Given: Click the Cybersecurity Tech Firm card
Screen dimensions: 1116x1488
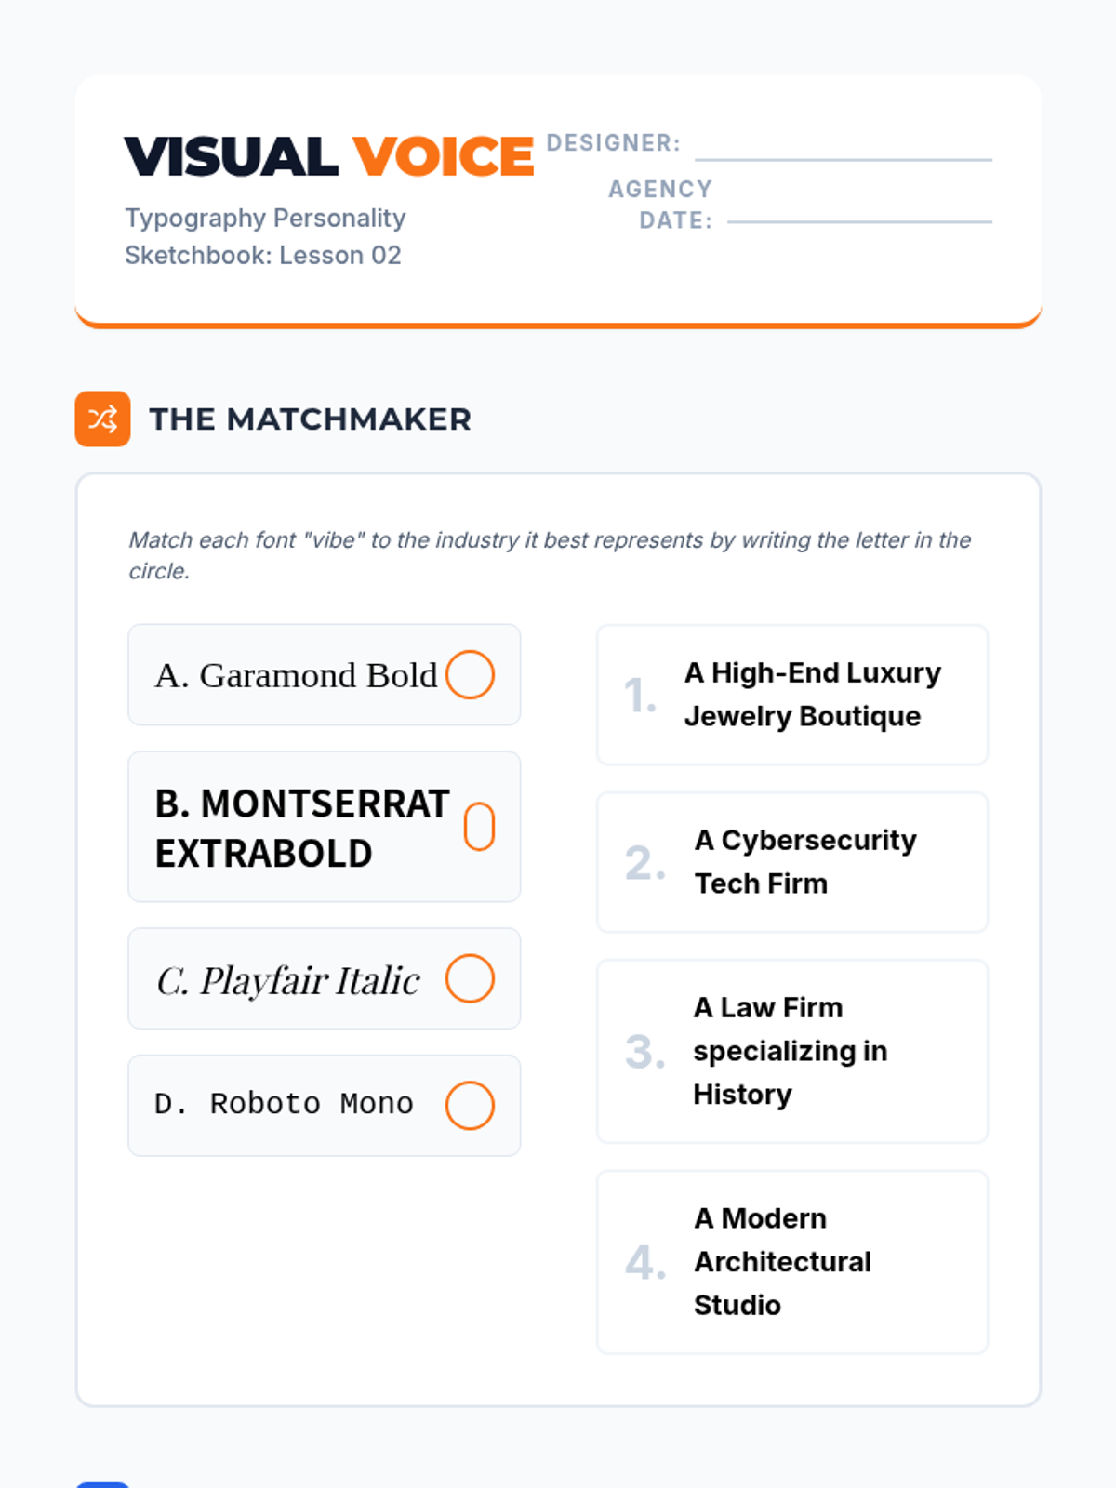Looking at the screenshot, I should 792,862.
